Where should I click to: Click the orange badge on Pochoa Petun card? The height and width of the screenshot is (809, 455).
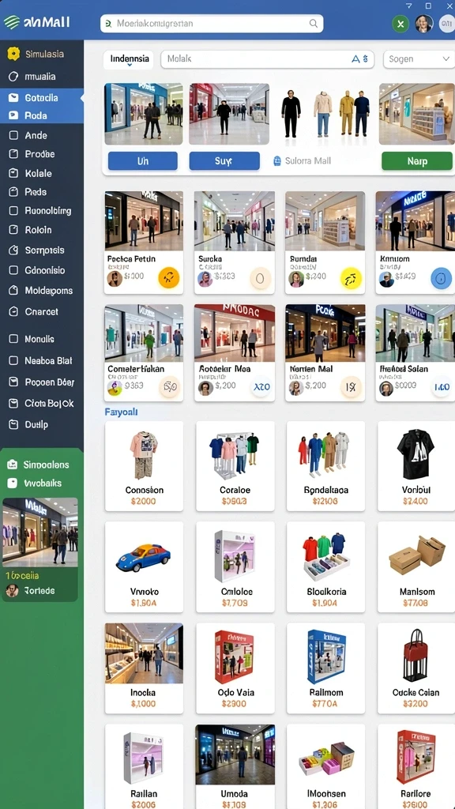tap(168, 279)
